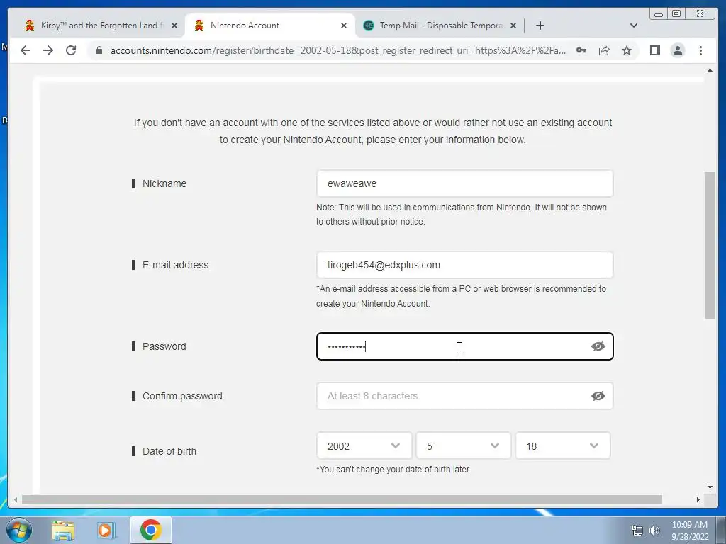Click the Date of birth label
Image resolution: width=726 pixels, height=544 pixels.
coord(169,451)
